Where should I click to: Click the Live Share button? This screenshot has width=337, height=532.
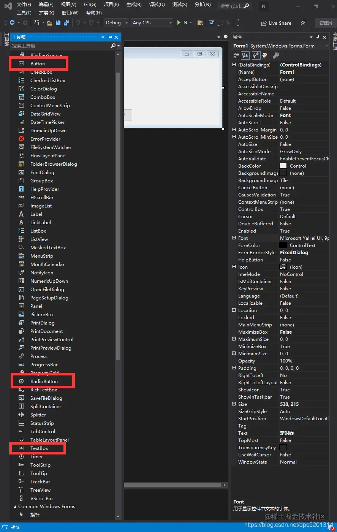(276, 23)
